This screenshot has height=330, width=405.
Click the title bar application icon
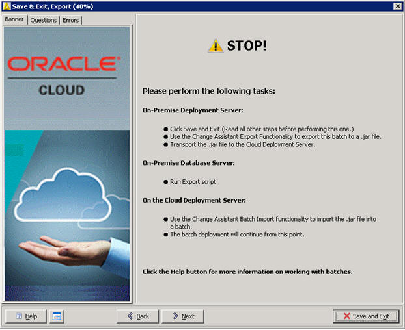tap(7, 6)
